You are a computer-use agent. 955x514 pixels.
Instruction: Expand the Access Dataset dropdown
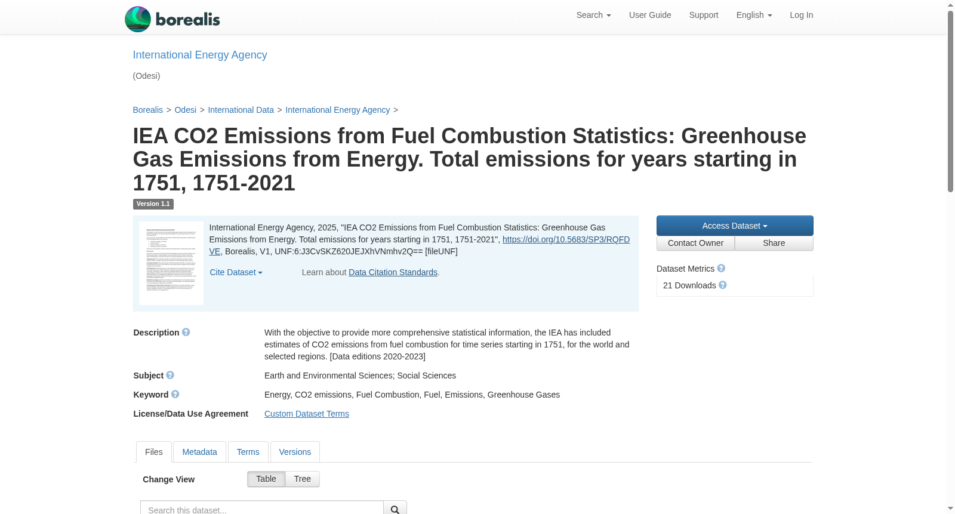pyautogui.click(x=735, y=226)
